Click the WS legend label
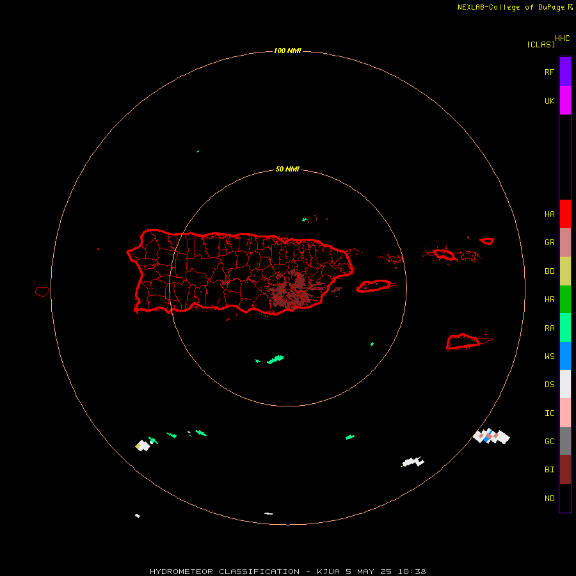Image resolution: width=576 pixels, height=576 pixels. coord(549,356)
